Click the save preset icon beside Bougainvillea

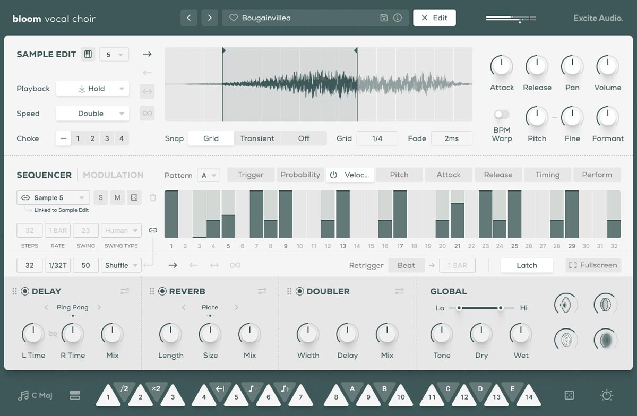(383, 18)
